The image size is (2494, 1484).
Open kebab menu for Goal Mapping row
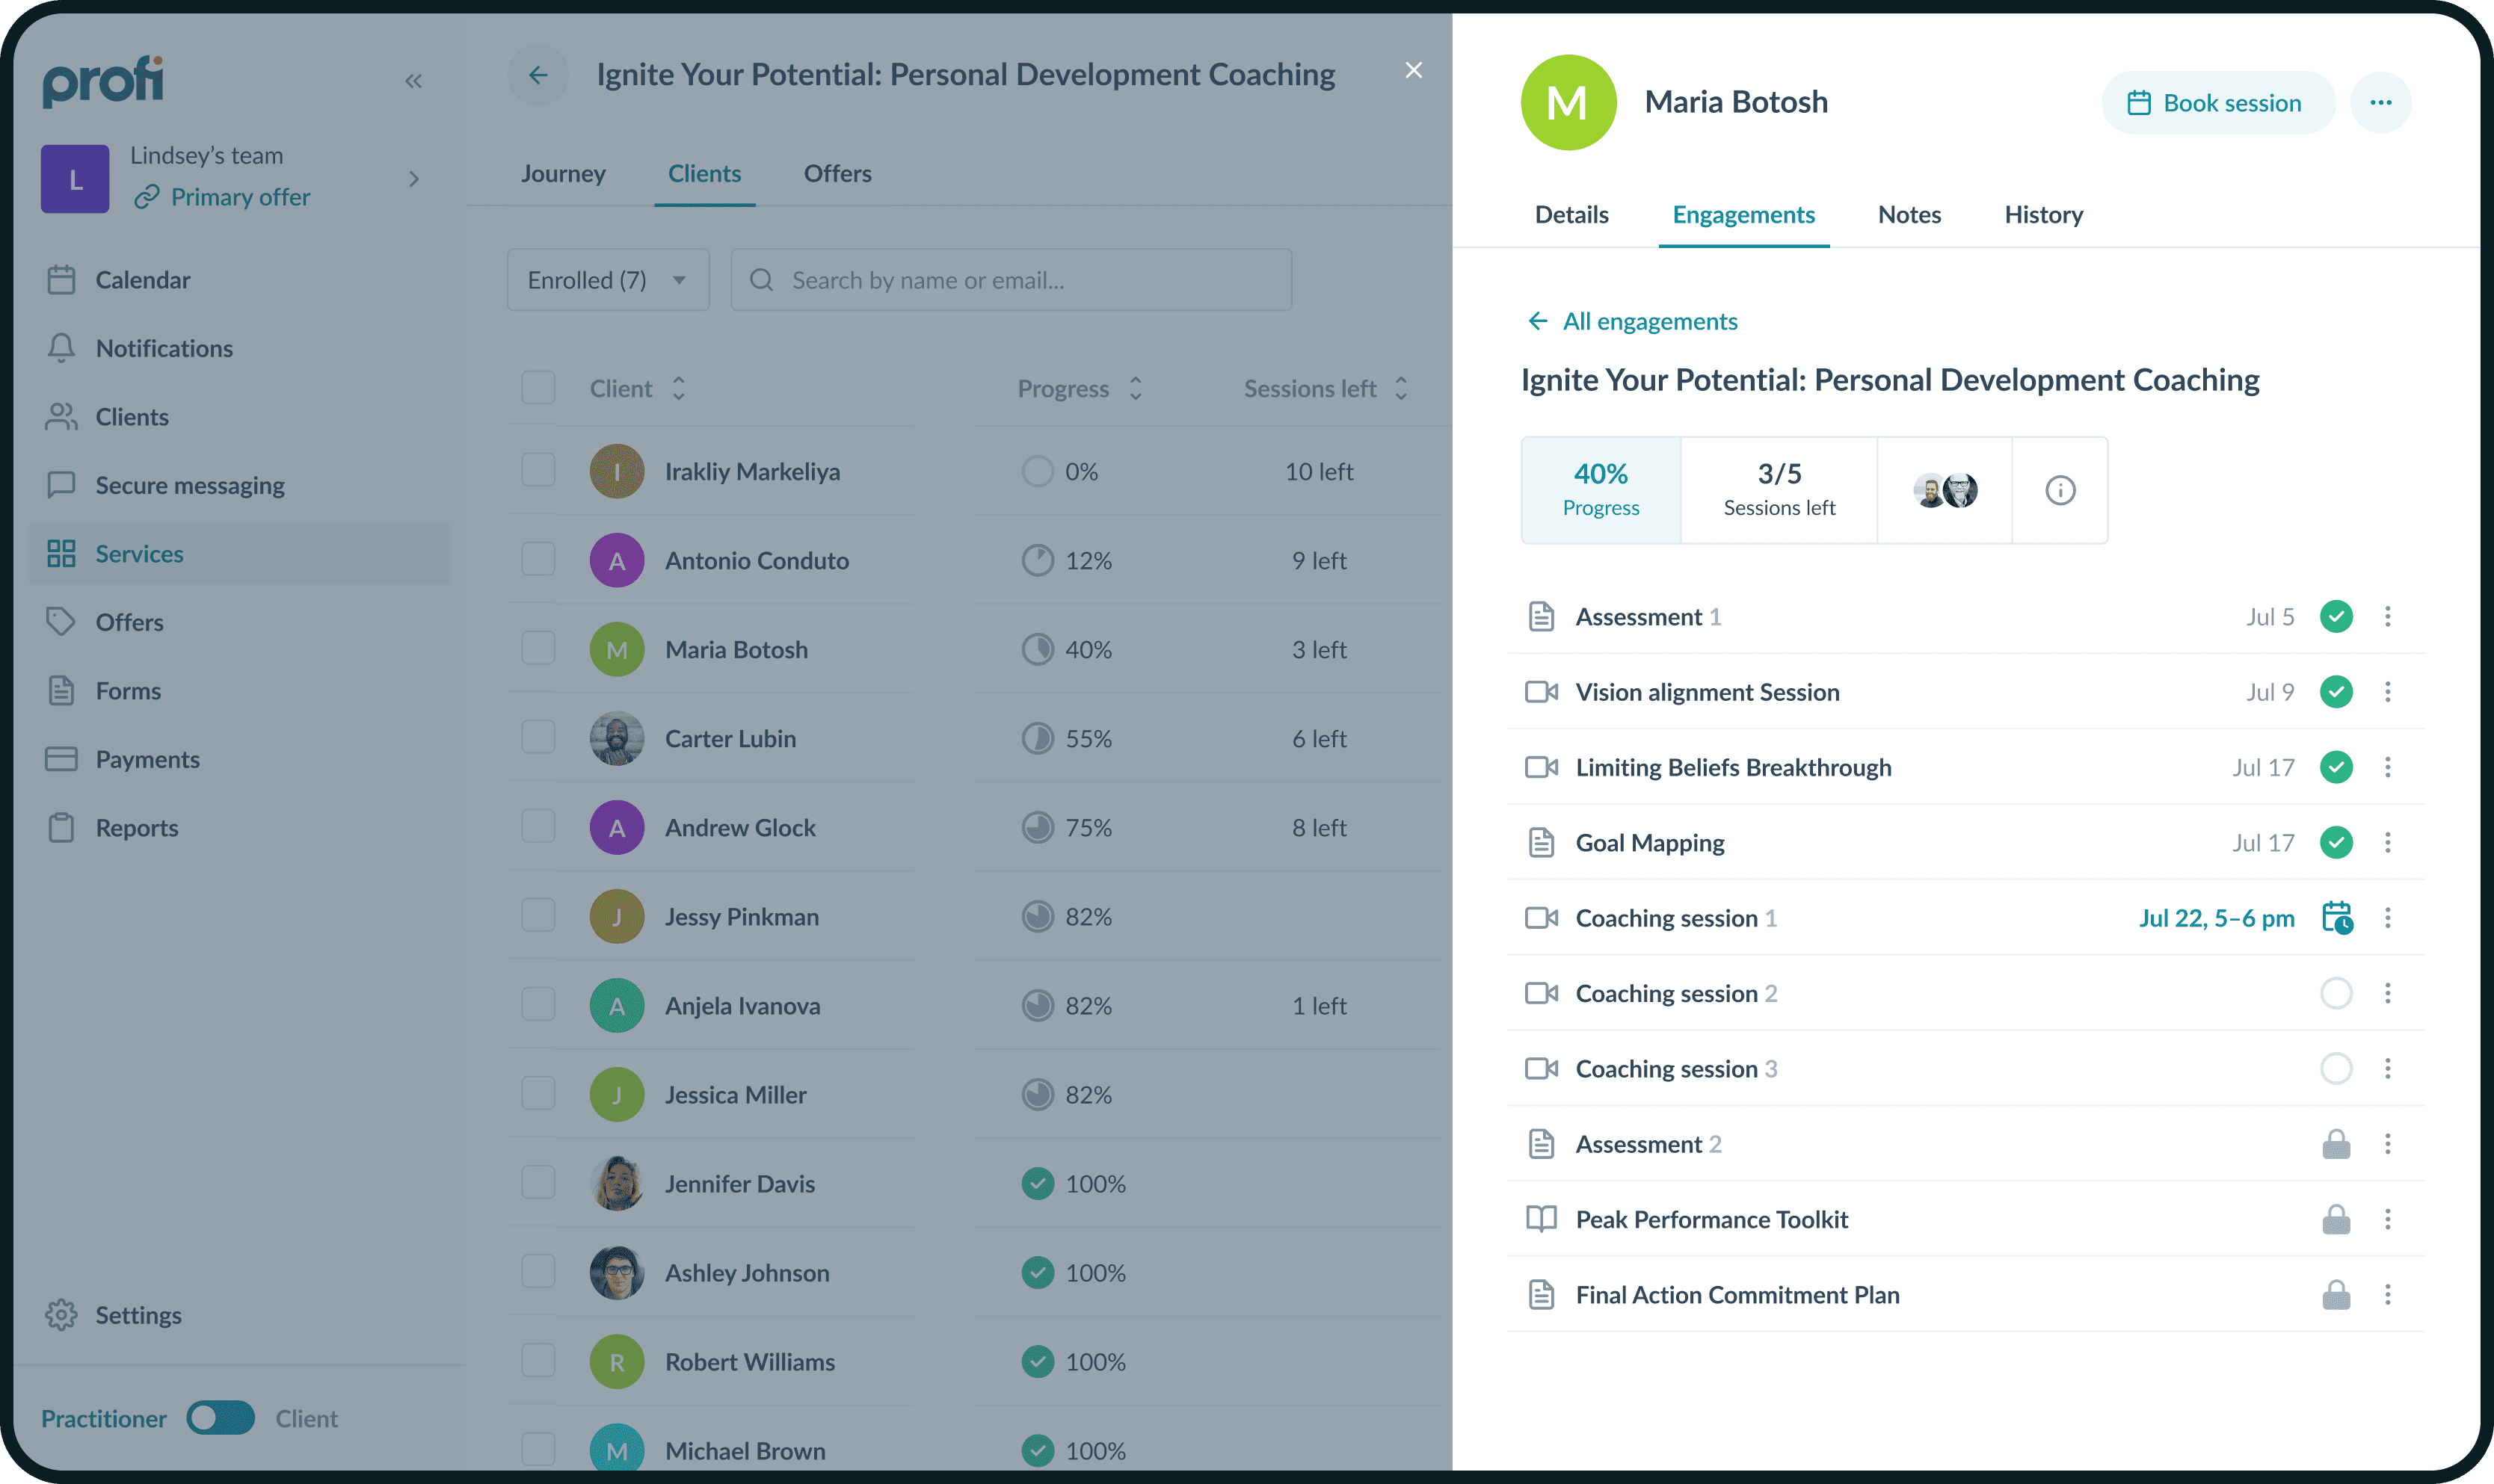pos(2387,843)
